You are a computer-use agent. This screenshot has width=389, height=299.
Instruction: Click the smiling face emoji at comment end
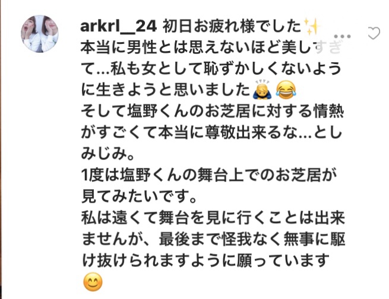pos(93,282)
